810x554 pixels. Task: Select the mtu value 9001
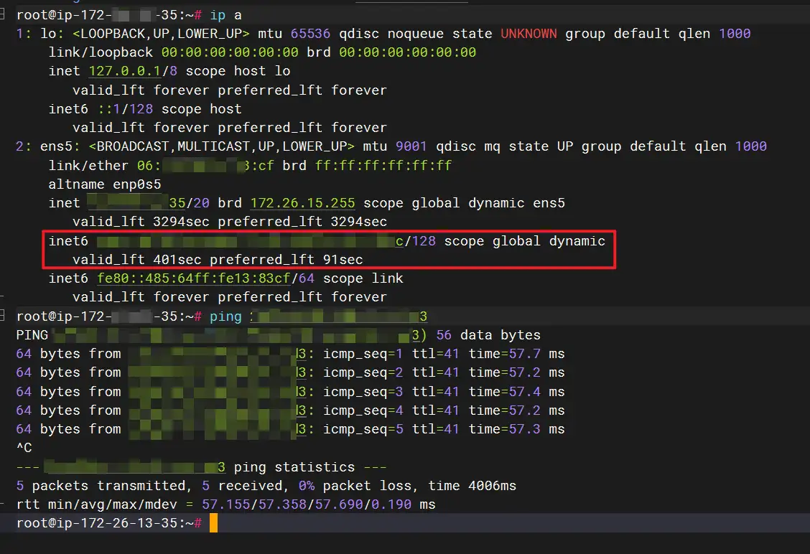[411, 146]
